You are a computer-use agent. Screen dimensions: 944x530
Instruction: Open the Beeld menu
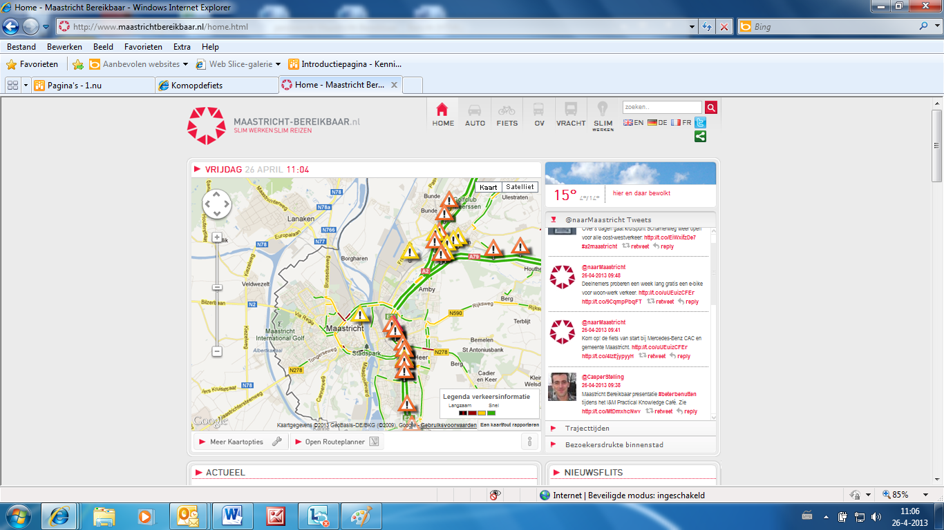click(104, 47)
